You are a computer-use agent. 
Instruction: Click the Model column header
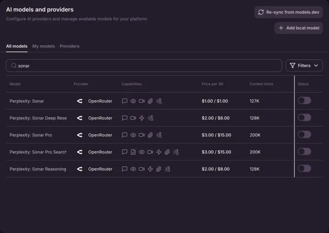15,84
